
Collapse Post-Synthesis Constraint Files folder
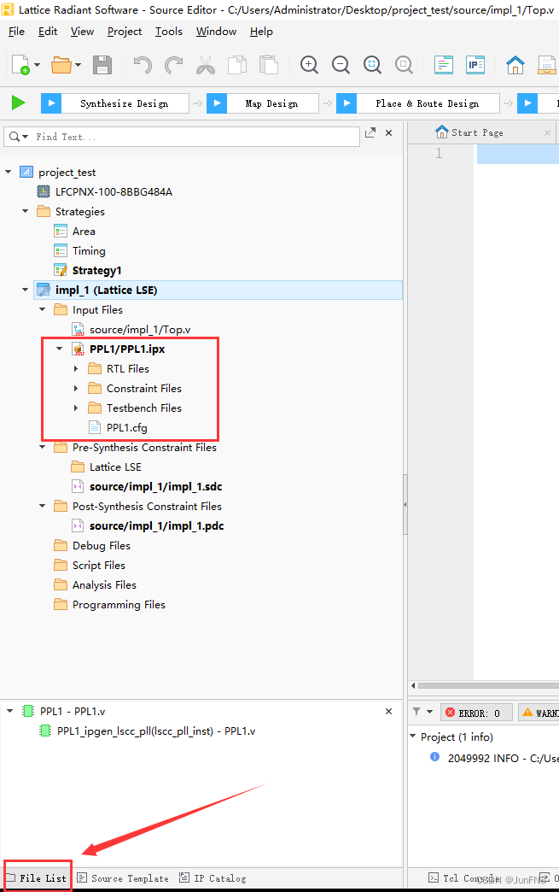(42, 507)
